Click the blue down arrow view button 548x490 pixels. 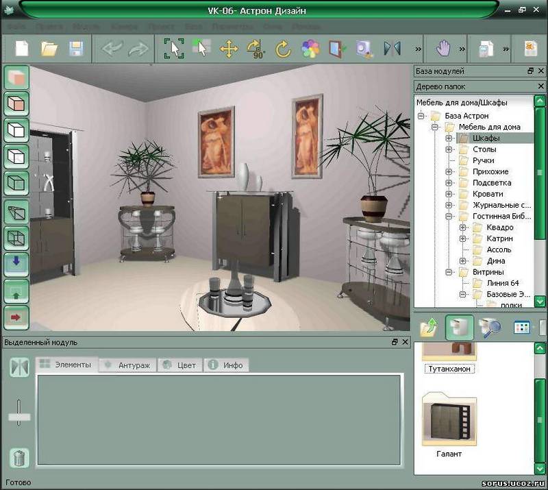click(x=17, y=264)
